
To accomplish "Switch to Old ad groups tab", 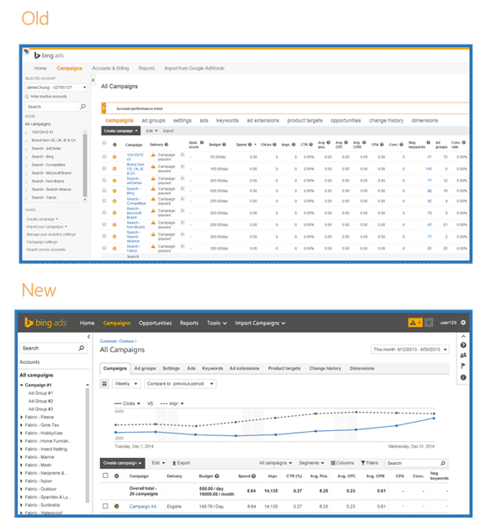I will coord(153,120).
